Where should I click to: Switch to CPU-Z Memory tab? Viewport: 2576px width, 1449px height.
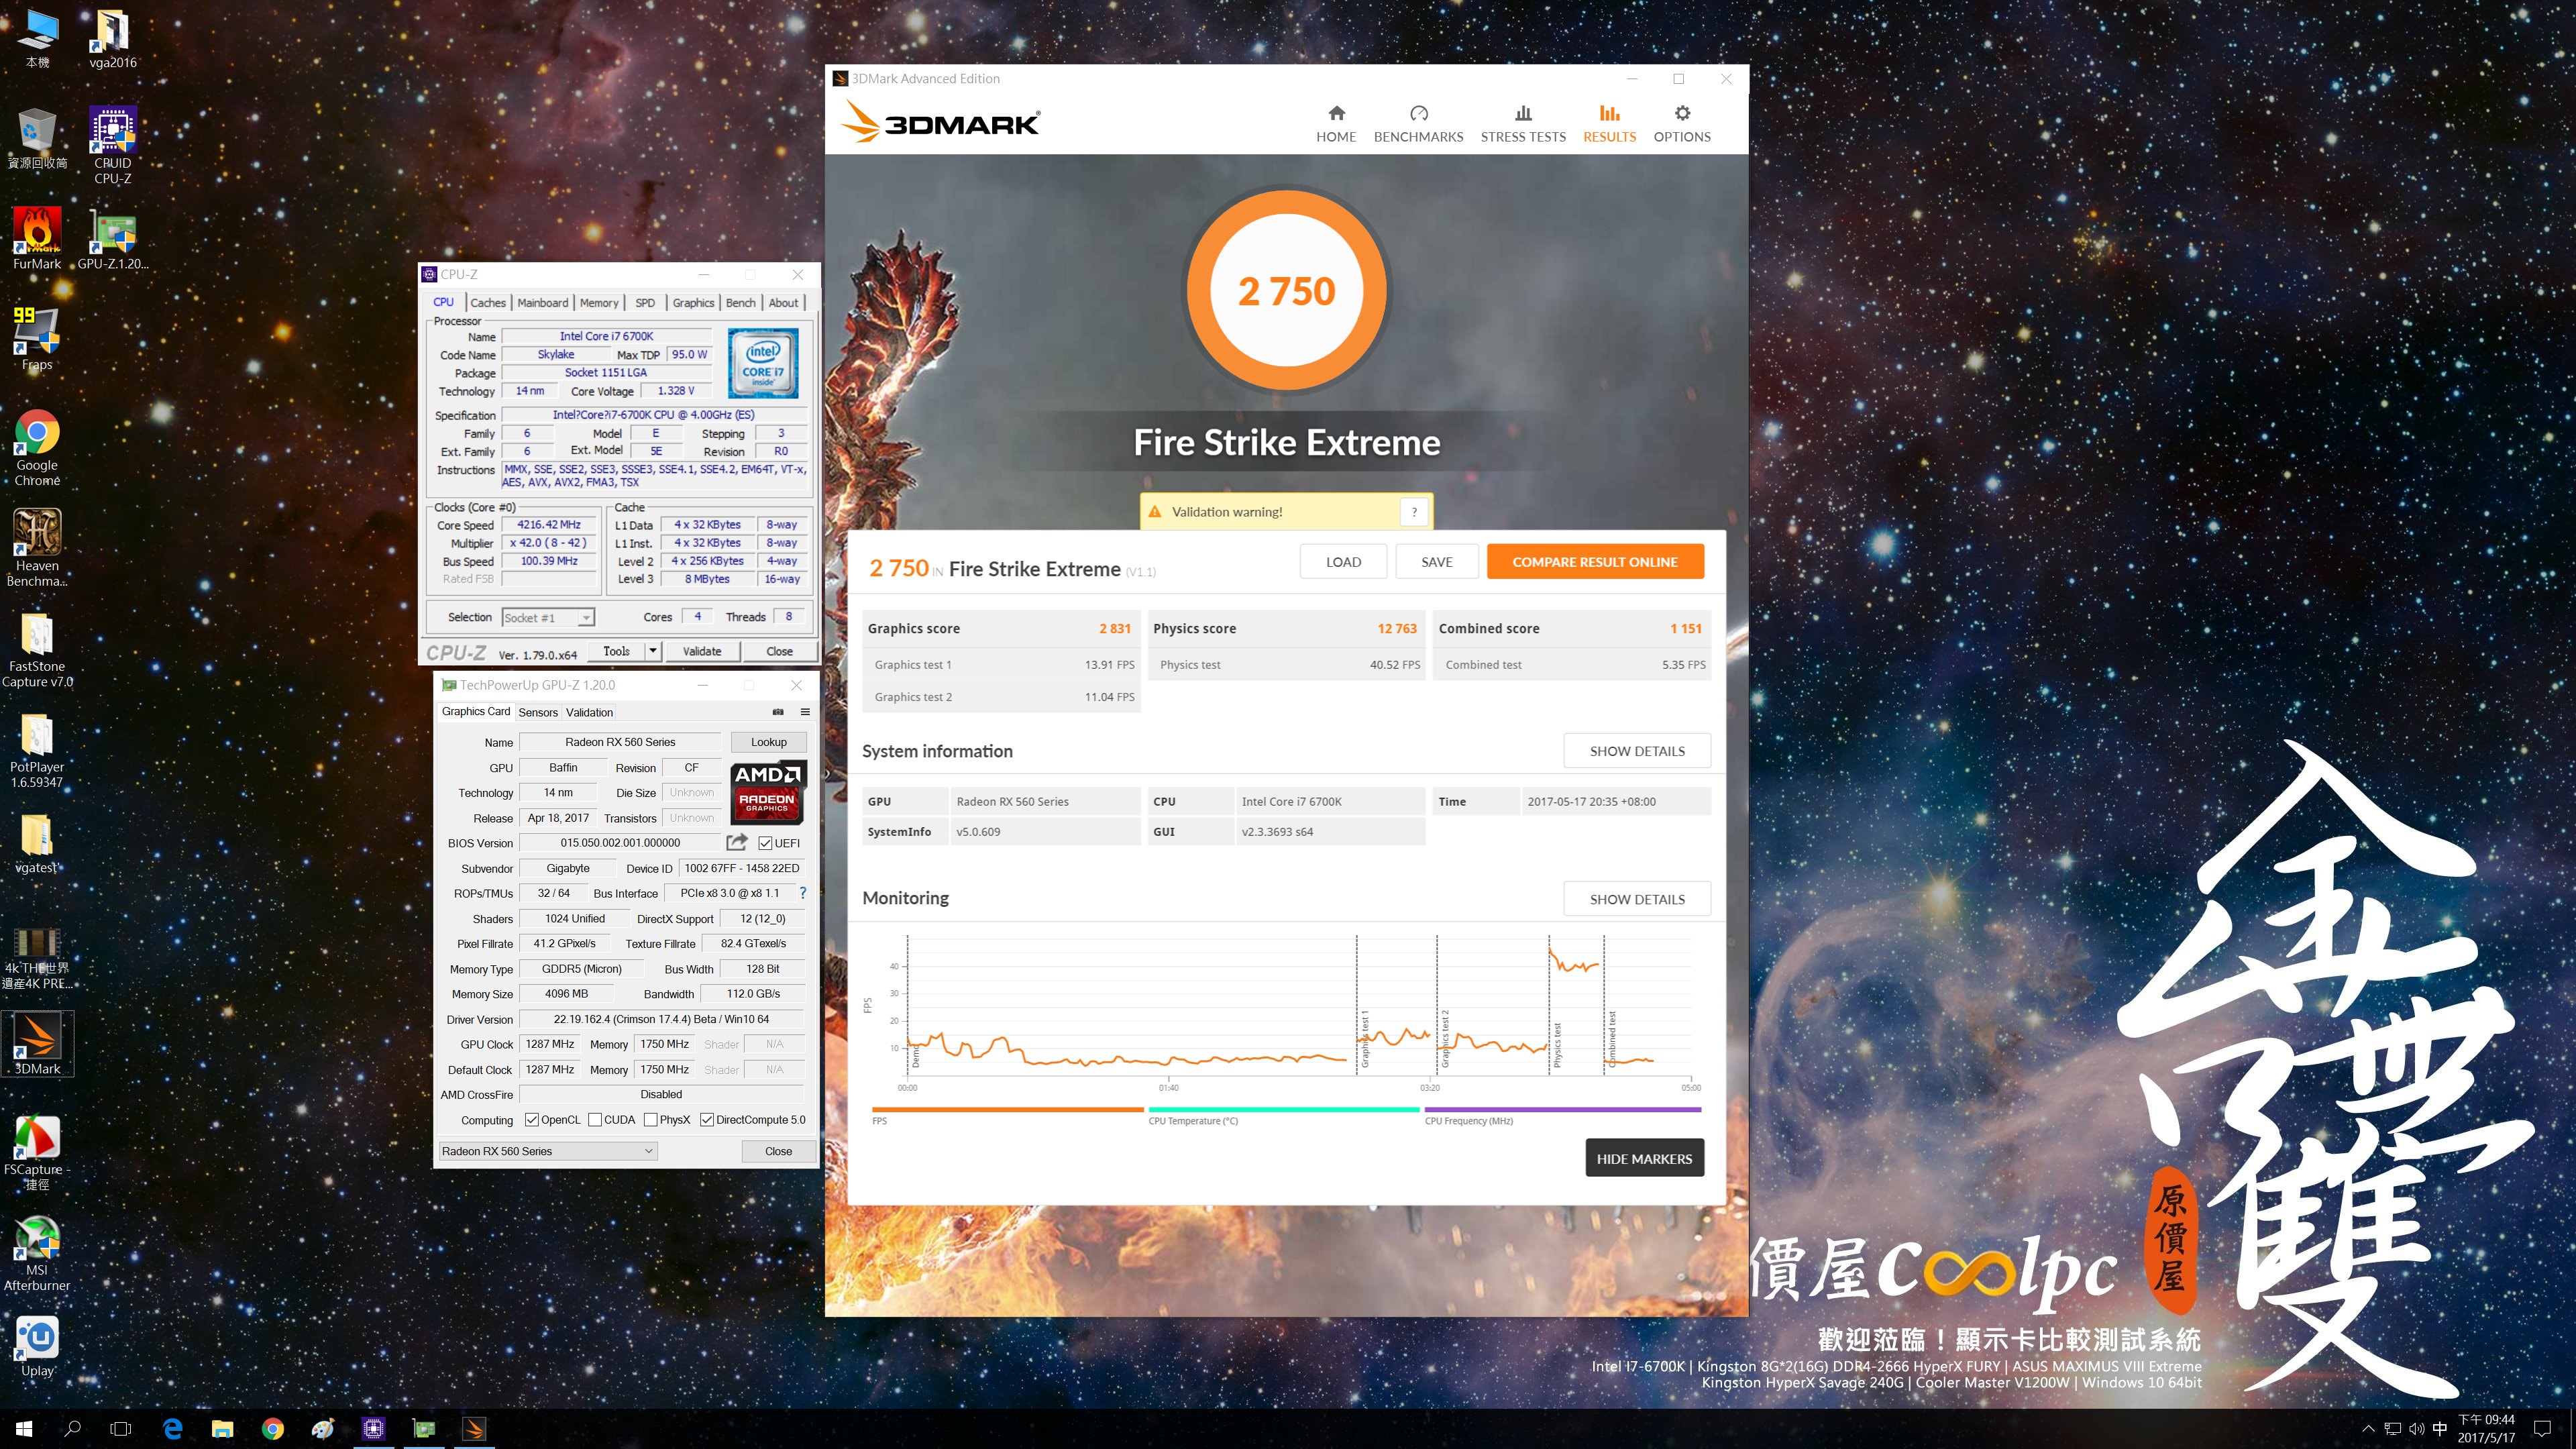click(x=599, y=303)
